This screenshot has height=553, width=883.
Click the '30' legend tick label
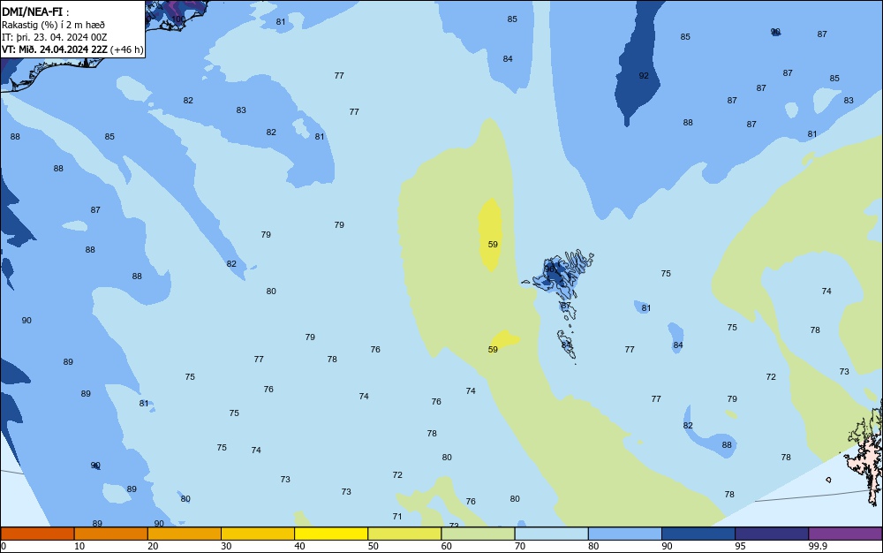[226, 546]
